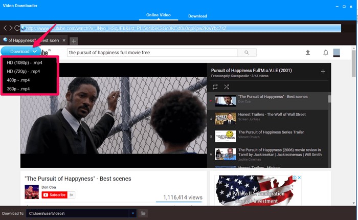The height and width of the screenshot is (220, 358).
Task: Switch to the Download tab
Action: coord(197,16)
